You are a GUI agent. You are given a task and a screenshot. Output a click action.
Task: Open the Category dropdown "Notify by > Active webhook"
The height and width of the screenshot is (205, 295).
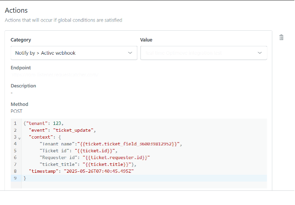pyautogui.click(x=74, y=53)
